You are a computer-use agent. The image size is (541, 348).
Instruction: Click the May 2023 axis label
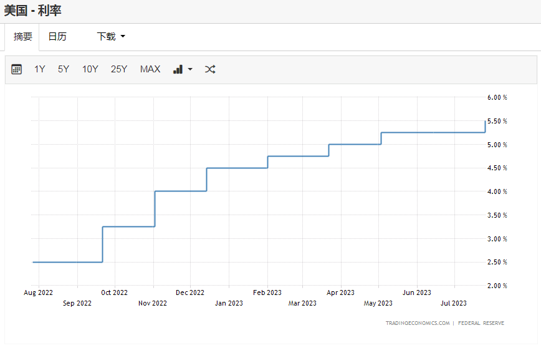(378, 304)
